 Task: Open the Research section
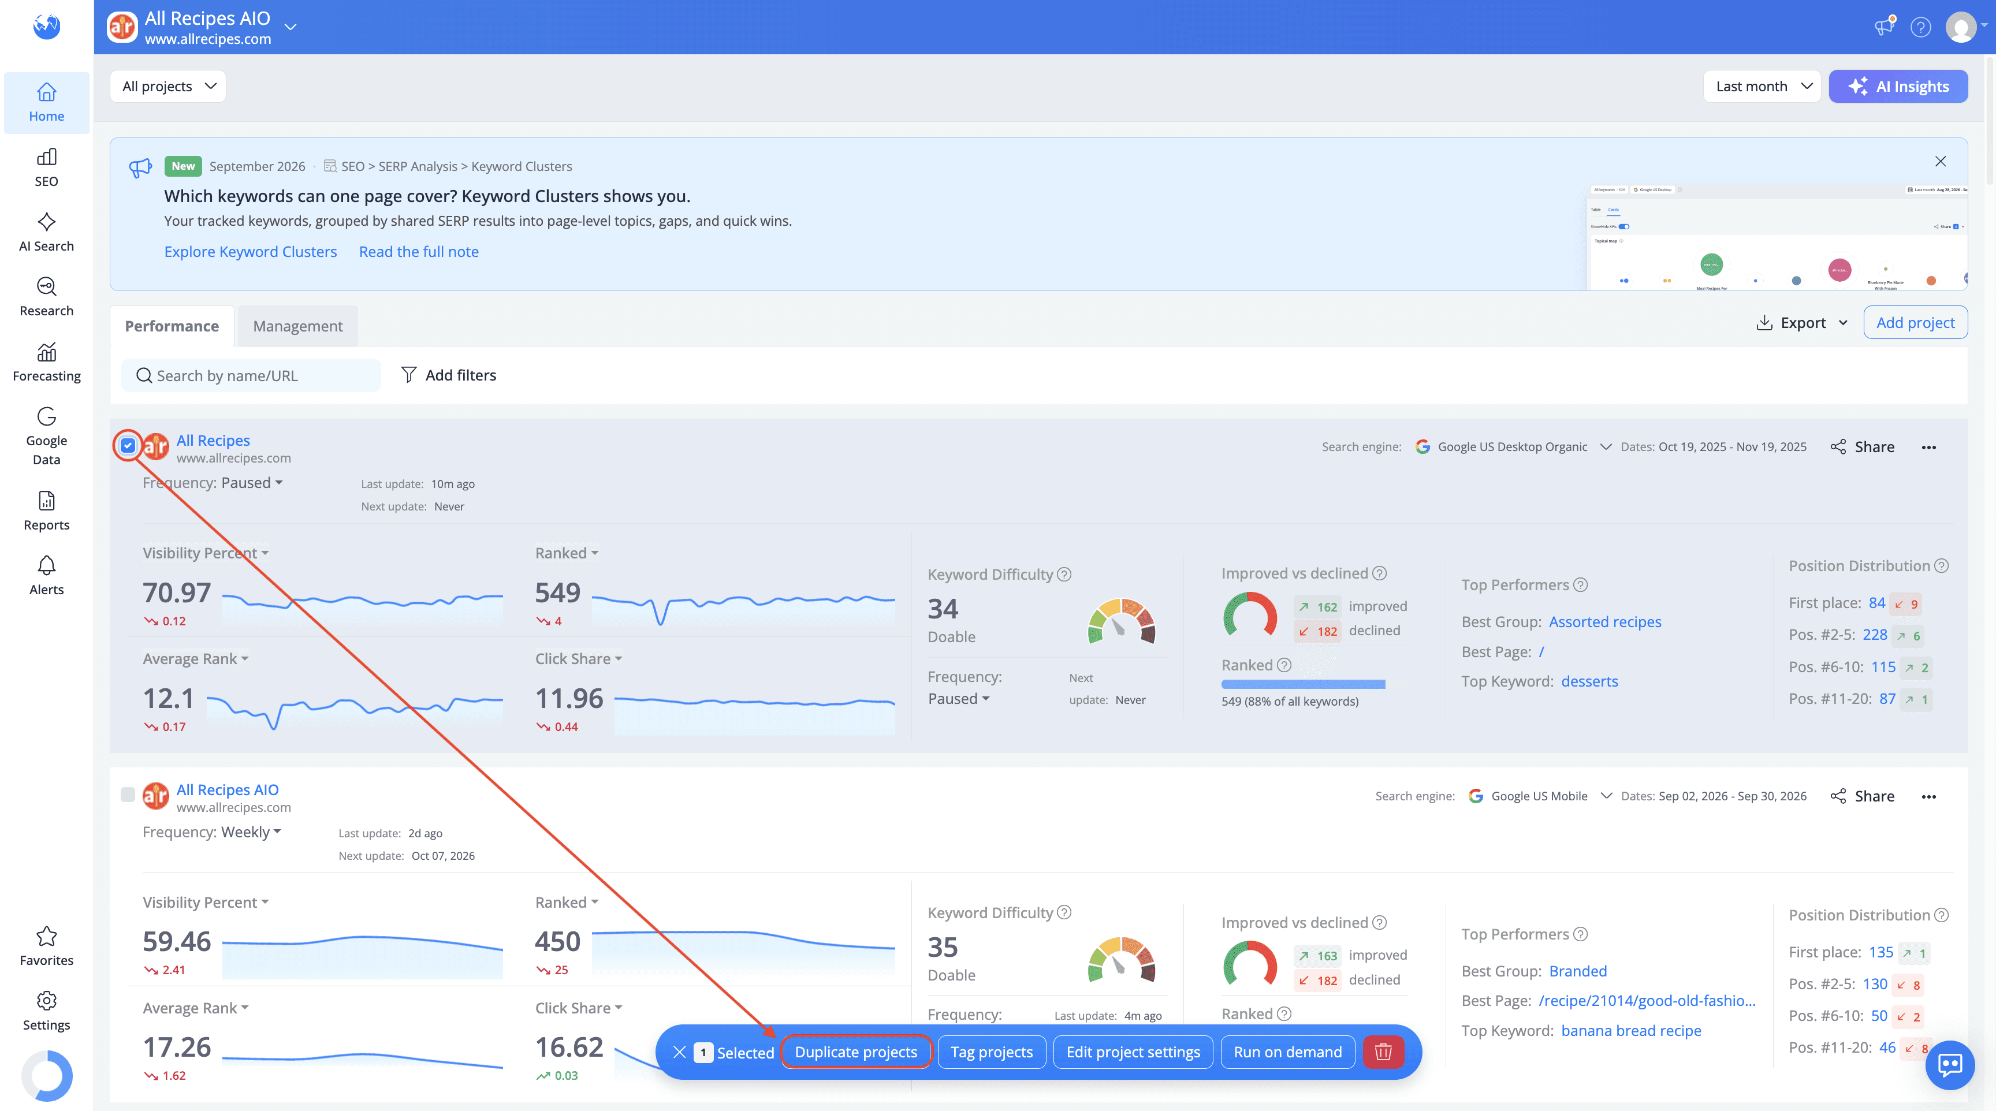tap(46, 297)
